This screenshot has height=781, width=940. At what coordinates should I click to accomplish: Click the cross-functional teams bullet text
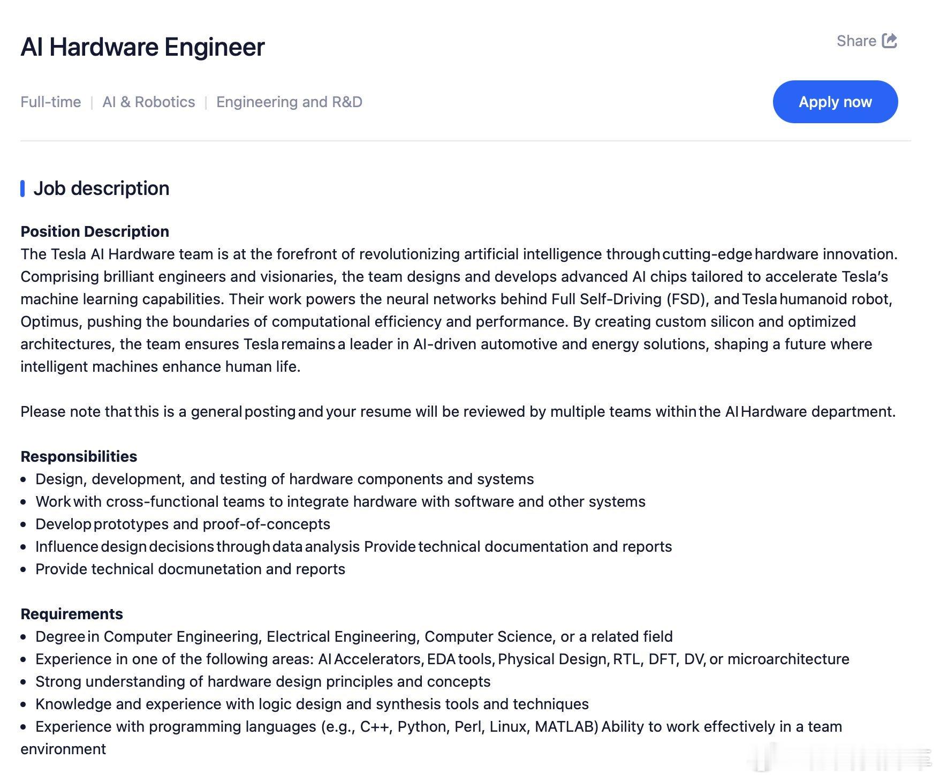(x=340, y=501)
